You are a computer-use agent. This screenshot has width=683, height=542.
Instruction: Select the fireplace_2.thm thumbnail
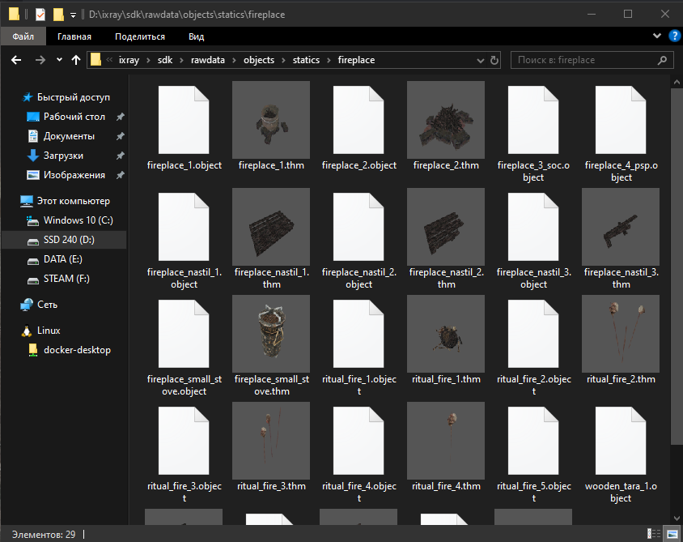(446, 120)
